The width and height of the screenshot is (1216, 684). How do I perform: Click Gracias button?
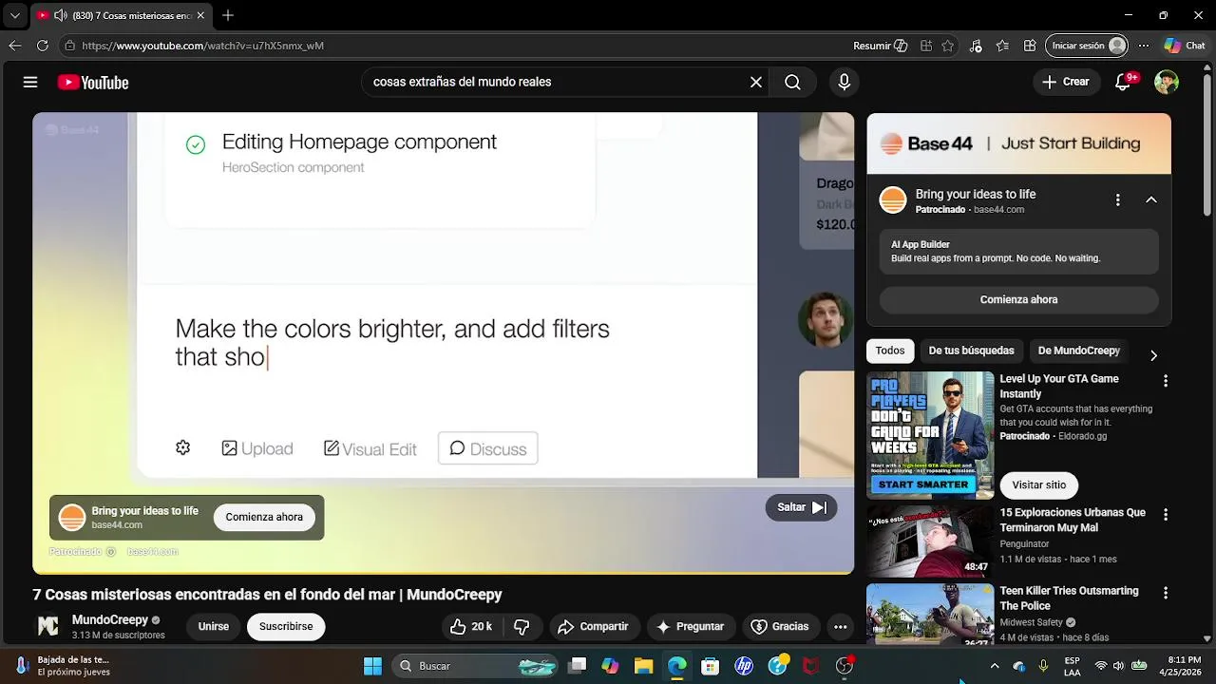(x=780, y=627)
